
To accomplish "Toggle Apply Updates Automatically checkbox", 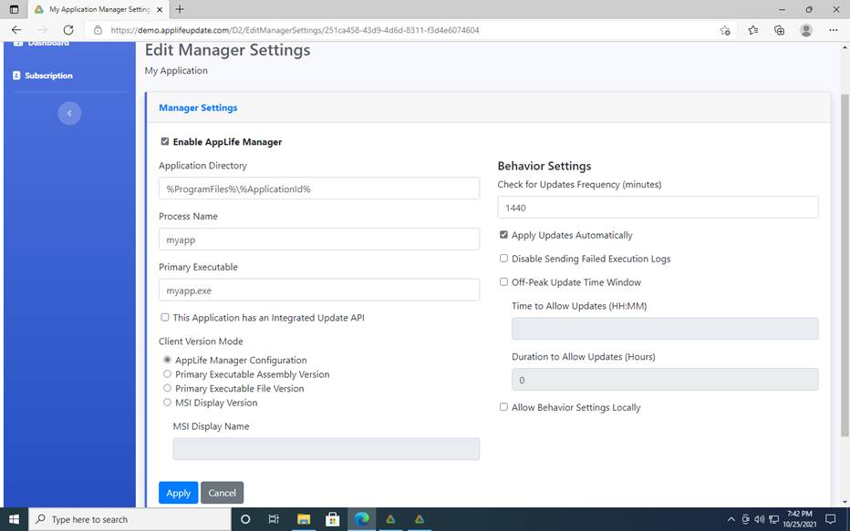I will pos(503,234).
